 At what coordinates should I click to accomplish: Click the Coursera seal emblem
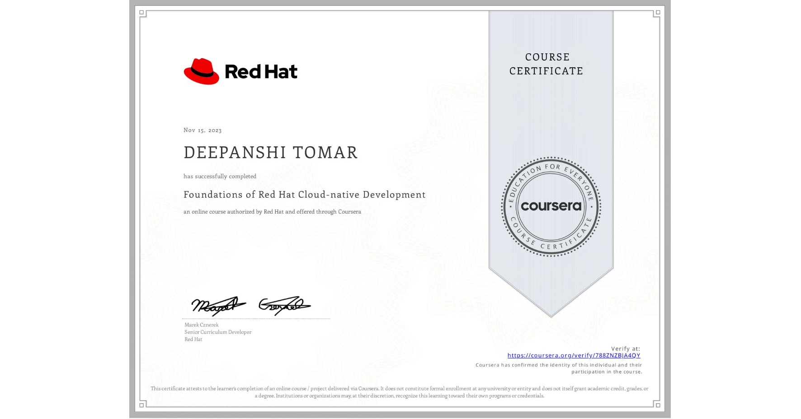click(x=551, y=207)
